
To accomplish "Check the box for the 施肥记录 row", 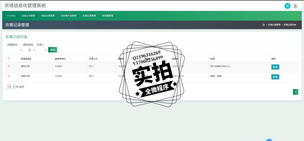I will click(9, 76).
